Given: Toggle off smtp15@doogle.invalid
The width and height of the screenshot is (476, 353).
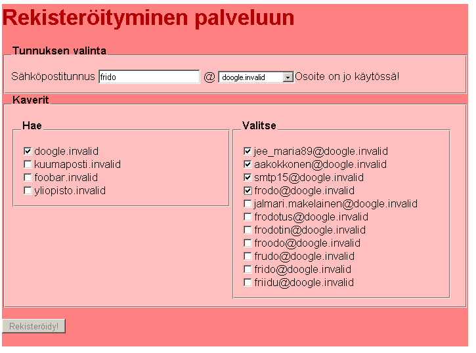Looking at the screenshot, I should (248, 177).
